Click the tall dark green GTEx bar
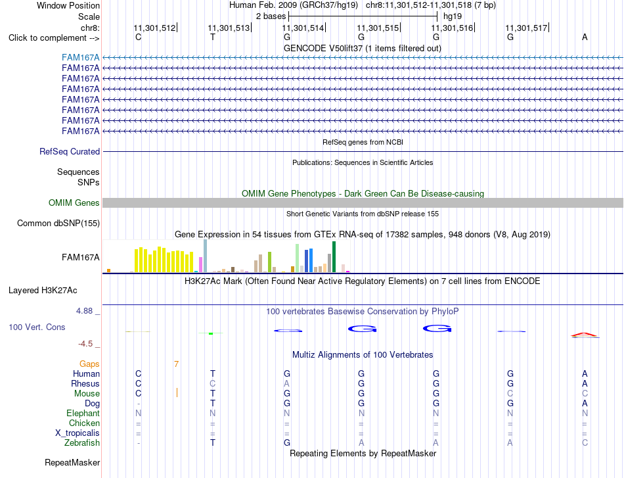The image size is (624, 478). coord(334,257)
